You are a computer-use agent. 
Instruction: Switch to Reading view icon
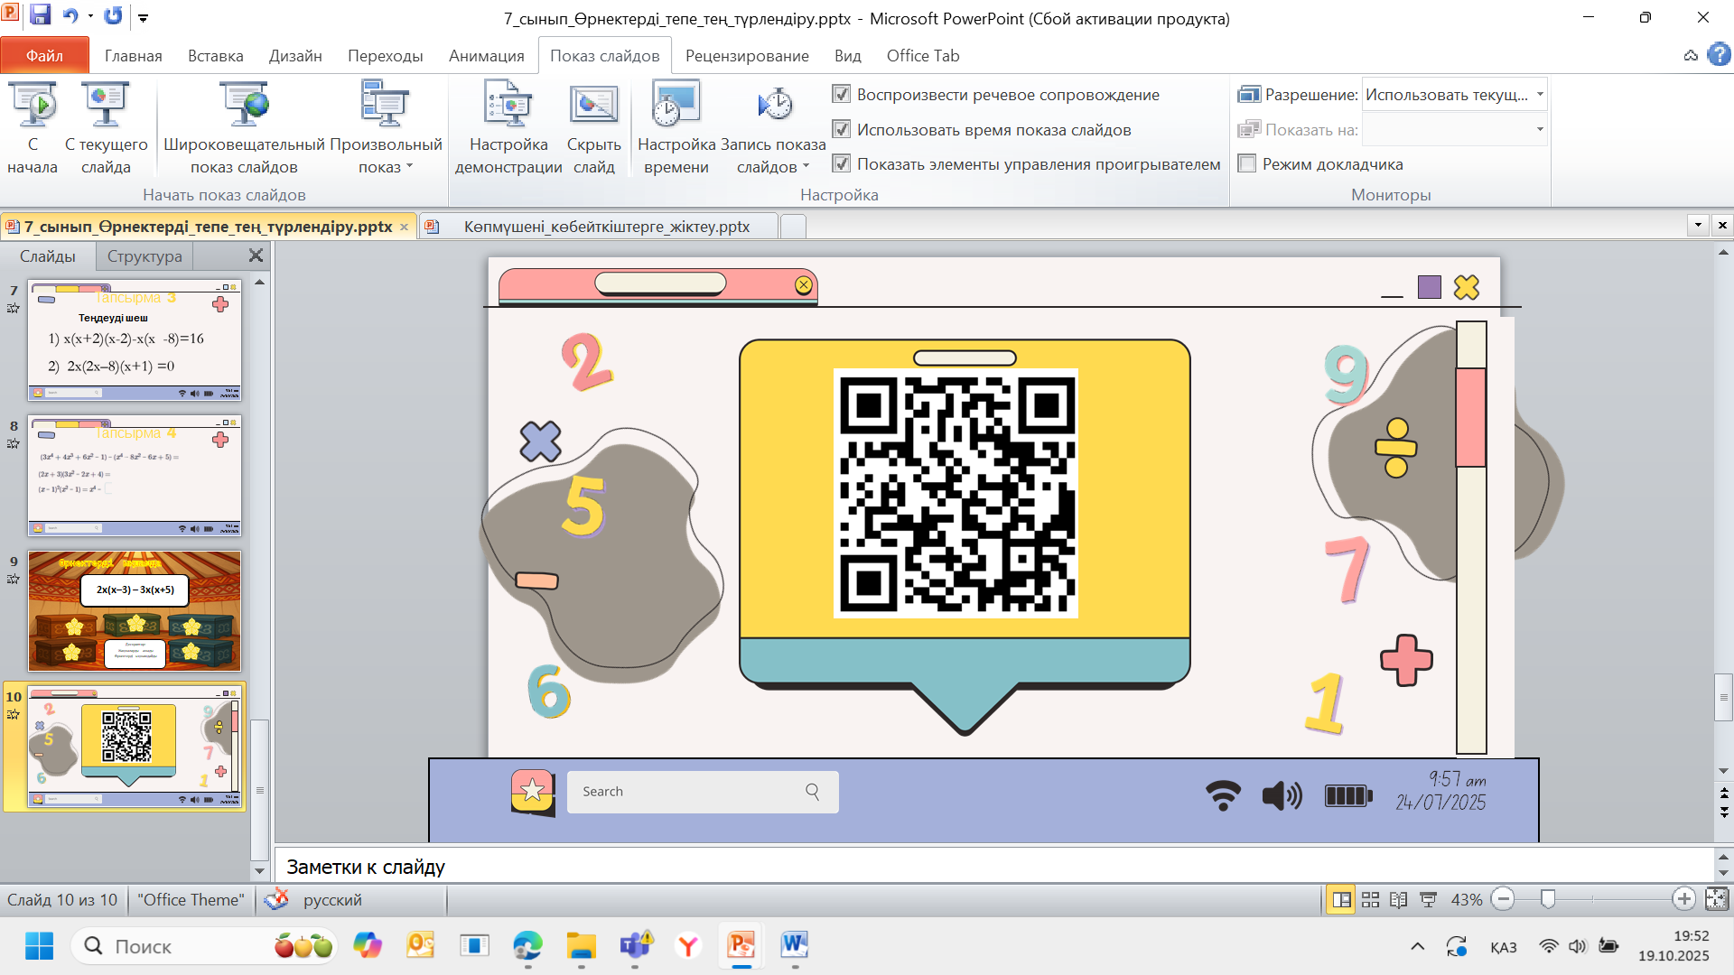click(x=1398, y=899)
